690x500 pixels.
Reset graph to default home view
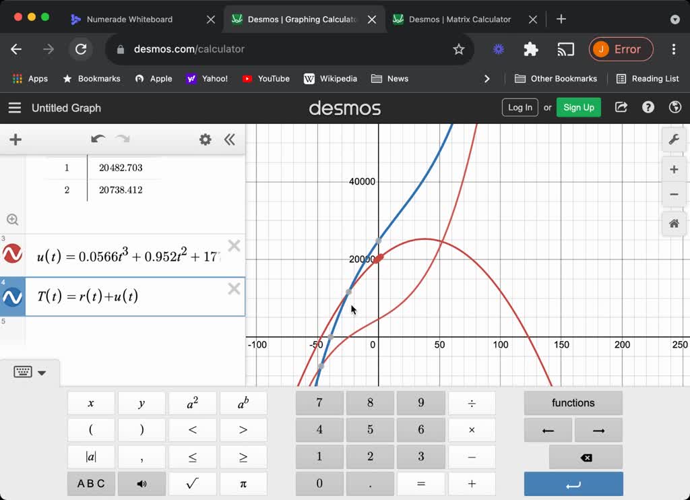pos(673,224)
